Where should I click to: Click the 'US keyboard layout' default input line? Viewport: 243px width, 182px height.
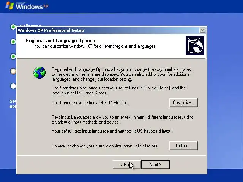(x=112, y=131)
